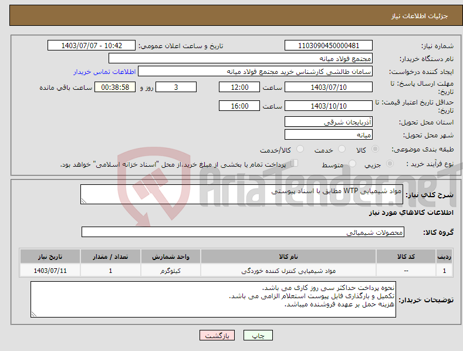Select the خدمت radio button
463x351 pixels.
(x=342, y=149)
